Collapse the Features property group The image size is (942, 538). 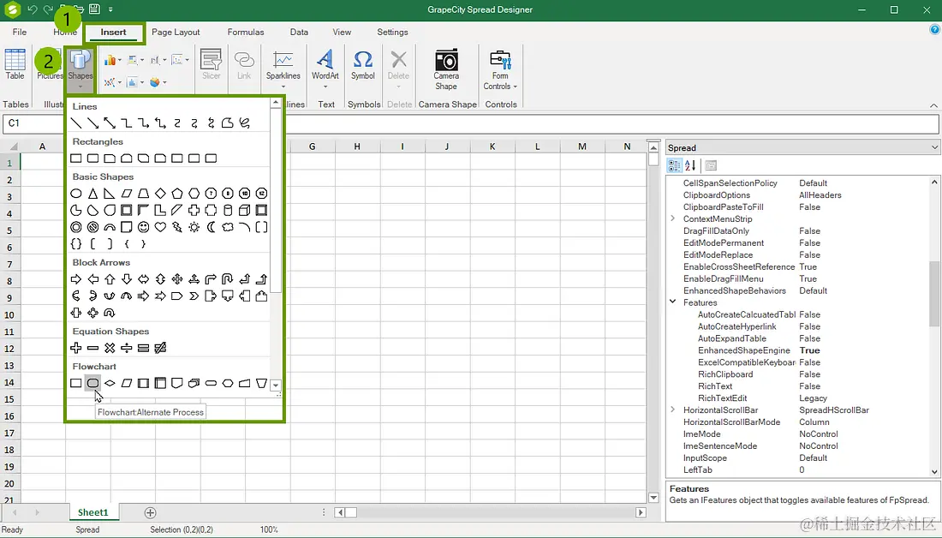[x=673, y=302]
